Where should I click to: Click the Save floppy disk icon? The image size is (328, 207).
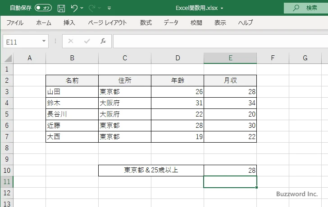click(61, 9)
